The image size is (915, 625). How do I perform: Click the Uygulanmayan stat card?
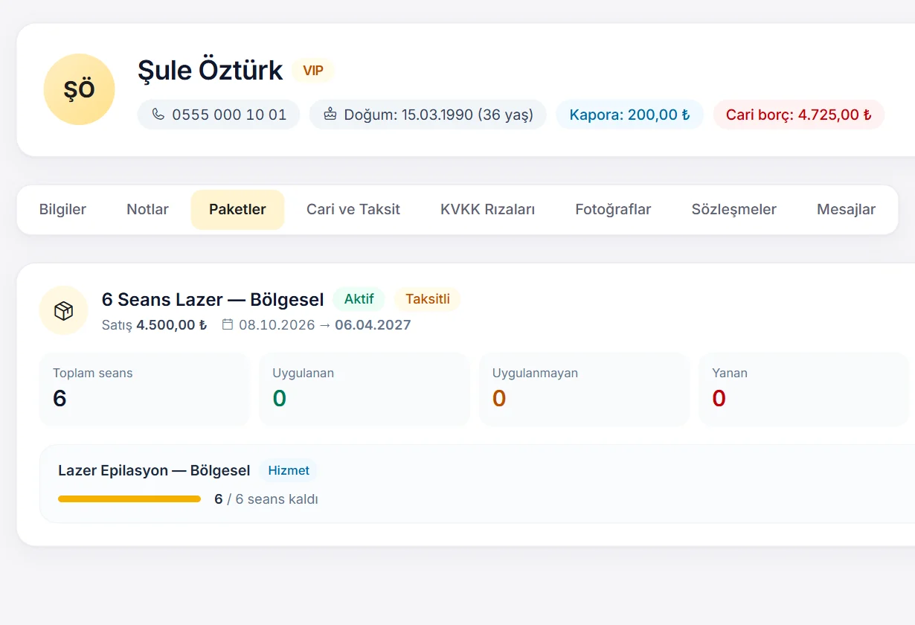click(584, 389)
